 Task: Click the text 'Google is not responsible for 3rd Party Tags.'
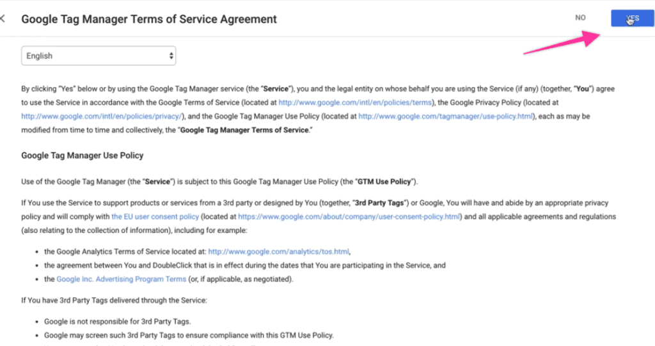[x=118, y=321]
